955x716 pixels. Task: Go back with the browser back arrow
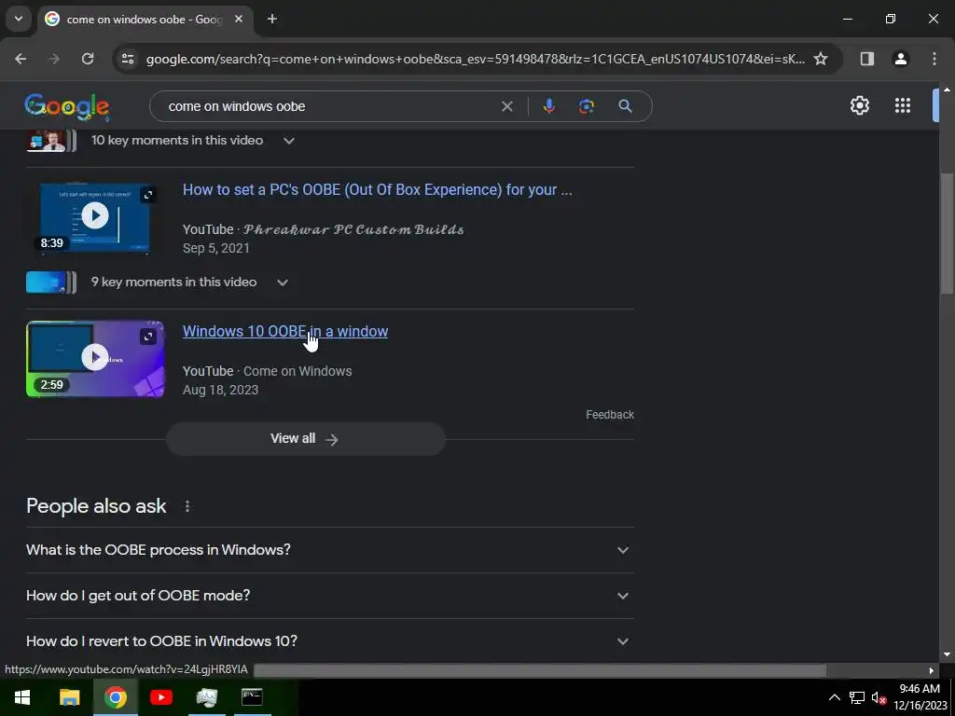point(21,59)
